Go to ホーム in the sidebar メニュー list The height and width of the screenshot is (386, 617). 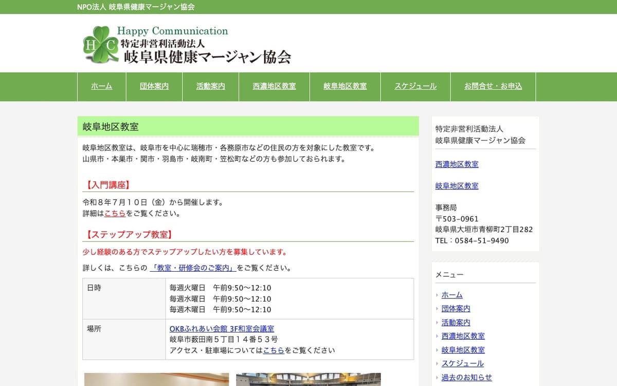coord(452,295)
